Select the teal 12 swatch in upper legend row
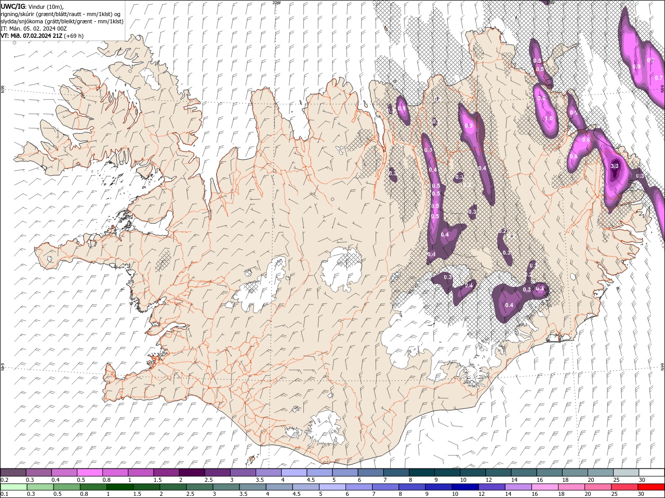Image resolution: width=665 pixels, height=498 pixels. click(x=499, y=473)
